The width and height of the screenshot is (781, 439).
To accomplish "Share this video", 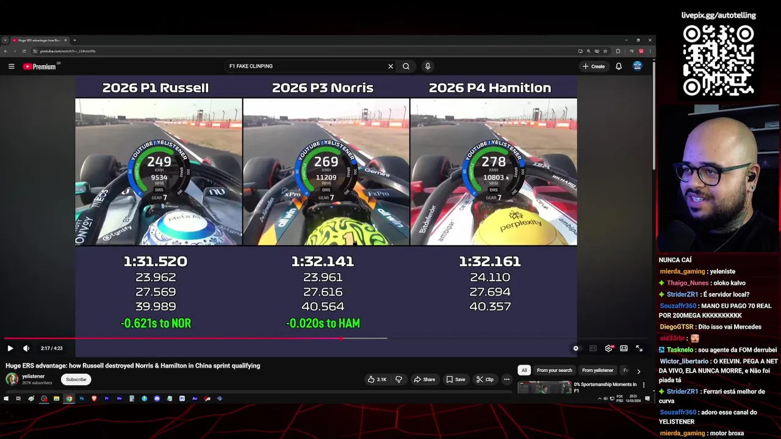I will (424, 379).
